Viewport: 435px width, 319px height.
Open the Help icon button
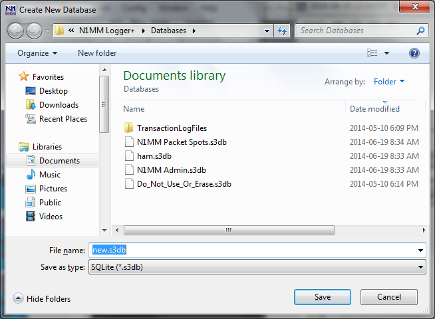click(414, 53)
